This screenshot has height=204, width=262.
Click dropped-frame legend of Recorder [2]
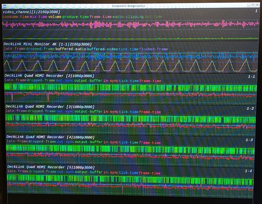click(x=41, y=80)
